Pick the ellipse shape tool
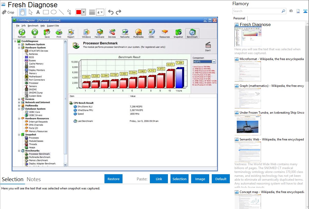The height and width of the screenshot is (209, 309). (x=54, y=12)
